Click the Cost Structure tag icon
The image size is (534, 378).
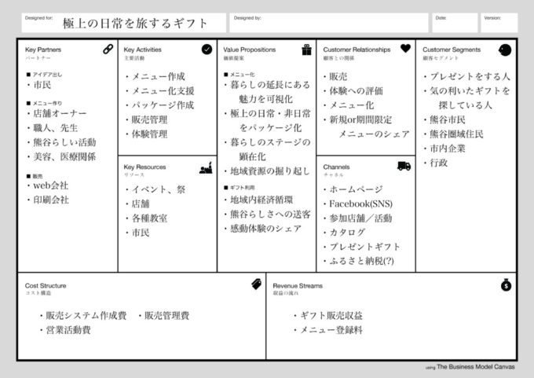coord(256,284)
